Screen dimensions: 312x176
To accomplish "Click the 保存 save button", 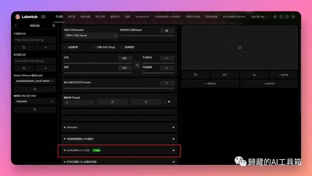I will (x=225, y=75).
